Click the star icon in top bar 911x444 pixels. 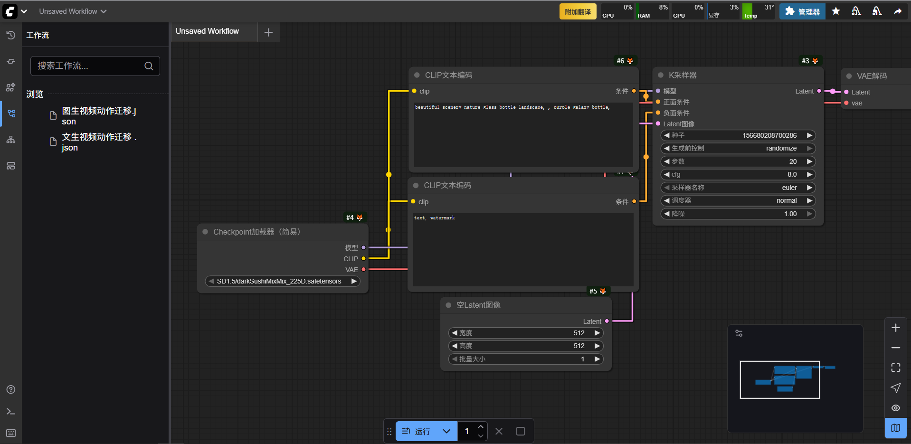(x=836, y=11)
